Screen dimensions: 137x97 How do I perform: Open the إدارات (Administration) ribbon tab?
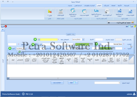click(70, 6)
